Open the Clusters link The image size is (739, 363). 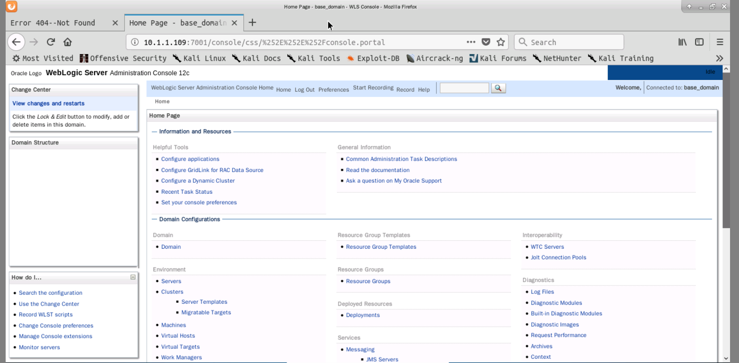coord(172,292)
